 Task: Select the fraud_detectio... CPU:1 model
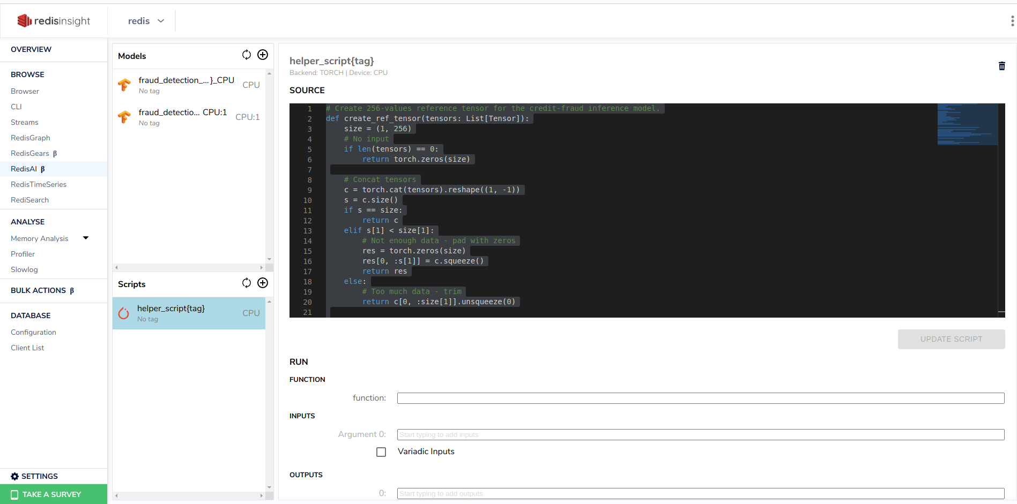tap(189, 117)
